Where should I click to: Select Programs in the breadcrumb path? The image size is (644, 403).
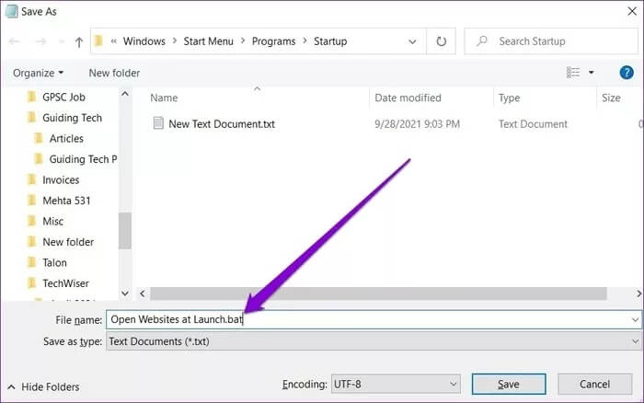coord(273,41)
